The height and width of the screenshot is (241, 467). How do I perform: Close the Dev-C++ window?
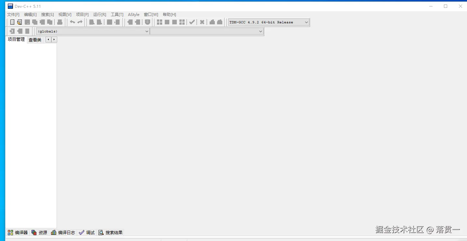[x=460, y=6]
